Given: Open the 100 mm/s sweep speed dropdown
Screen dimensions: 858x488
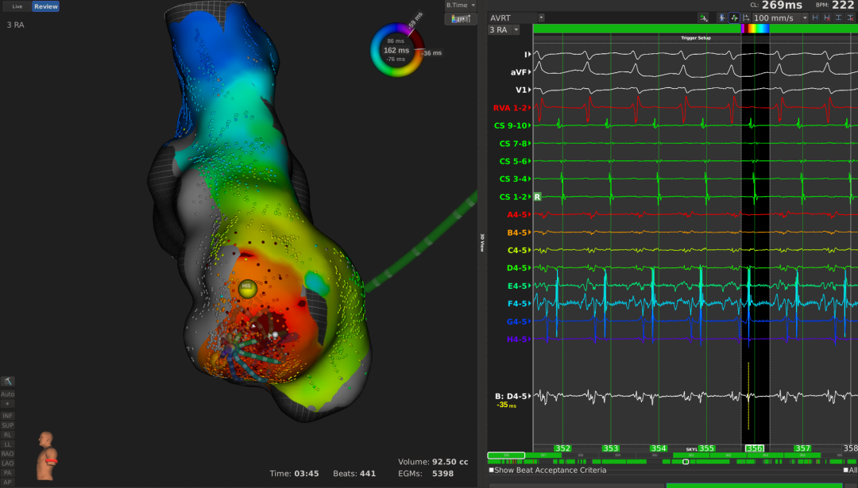Looking at the screenshot, I should click(x=780, y=17).
